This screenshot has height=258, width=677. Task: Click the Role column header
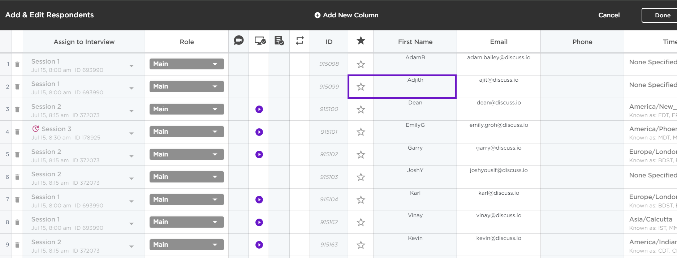coord(187,42)
